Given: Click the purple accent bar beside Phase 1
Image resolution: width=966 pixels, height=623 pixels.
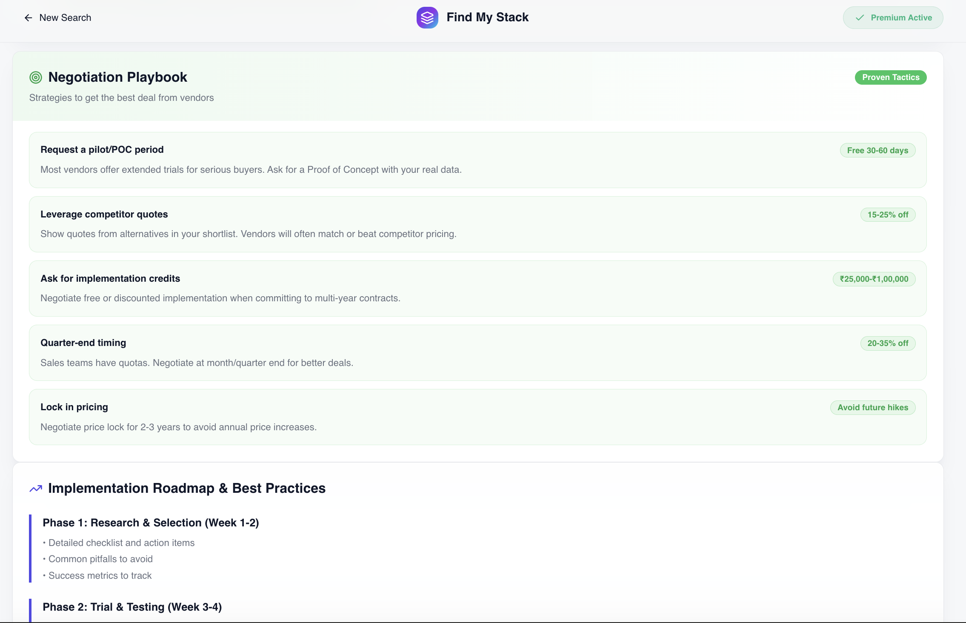Looking at the screenshot, I should (30, 549).
